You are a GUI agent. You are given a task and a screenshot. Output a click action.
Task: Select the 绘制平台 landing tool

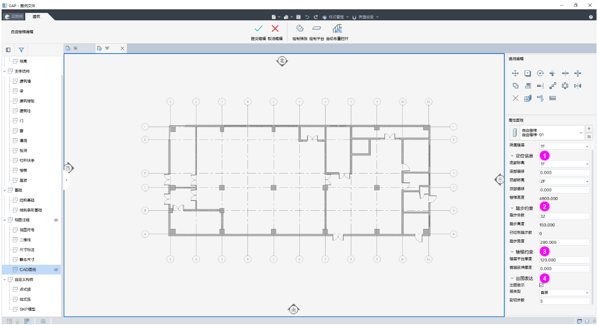(x=317, y=29)
